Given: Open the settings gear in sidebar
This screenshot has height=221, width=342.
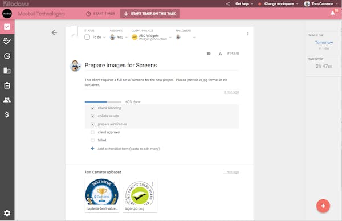Looking at the screenshot, I should pos(7,213).
